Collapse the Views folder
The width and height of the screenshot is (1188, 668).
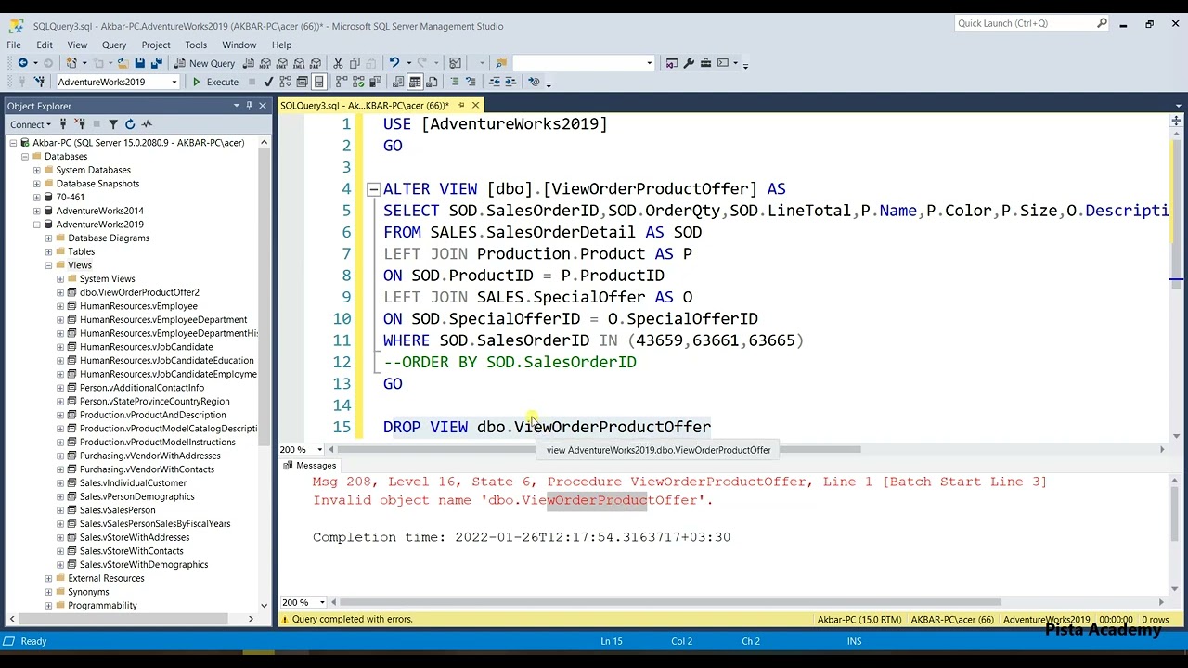point(48,265)
